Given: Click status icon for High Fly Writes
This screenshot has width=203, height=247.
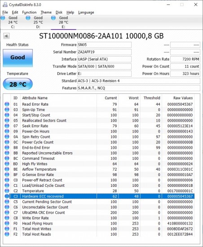Looking at the screenshot, I should tap(7, 164).
